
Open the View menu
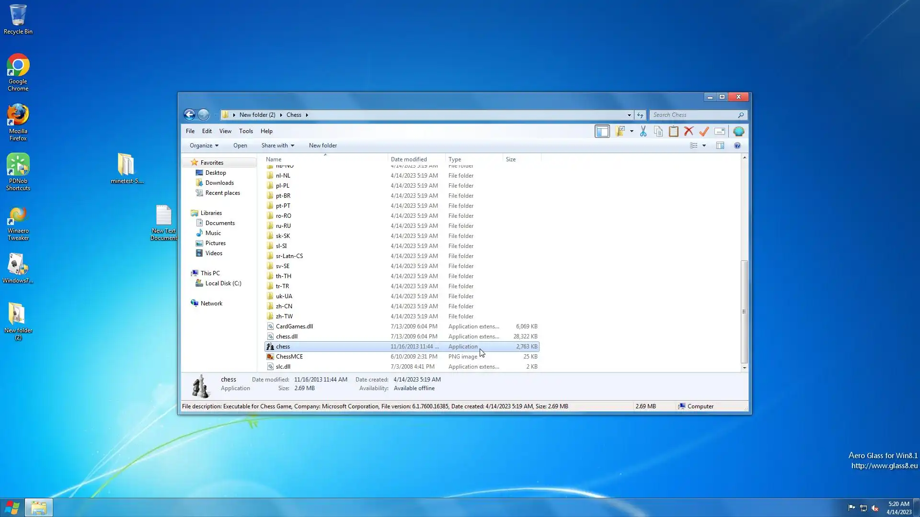click(x=225, y=131)
